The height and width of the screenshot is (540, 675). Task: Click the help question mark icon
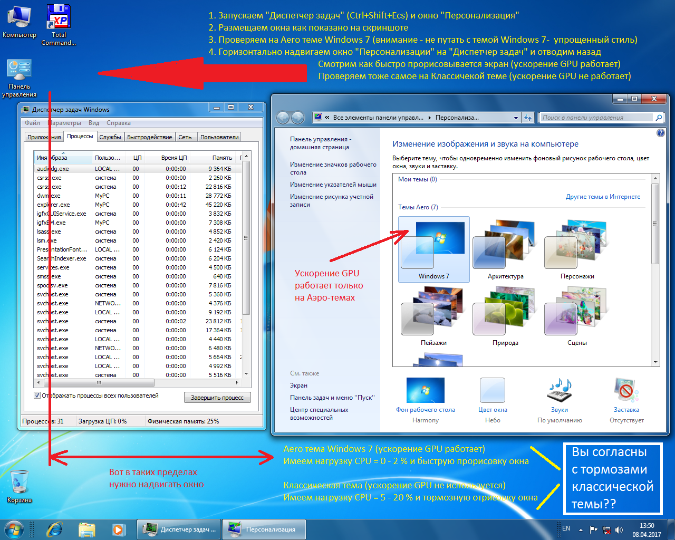pyautogui.click(x=660, y=133)
